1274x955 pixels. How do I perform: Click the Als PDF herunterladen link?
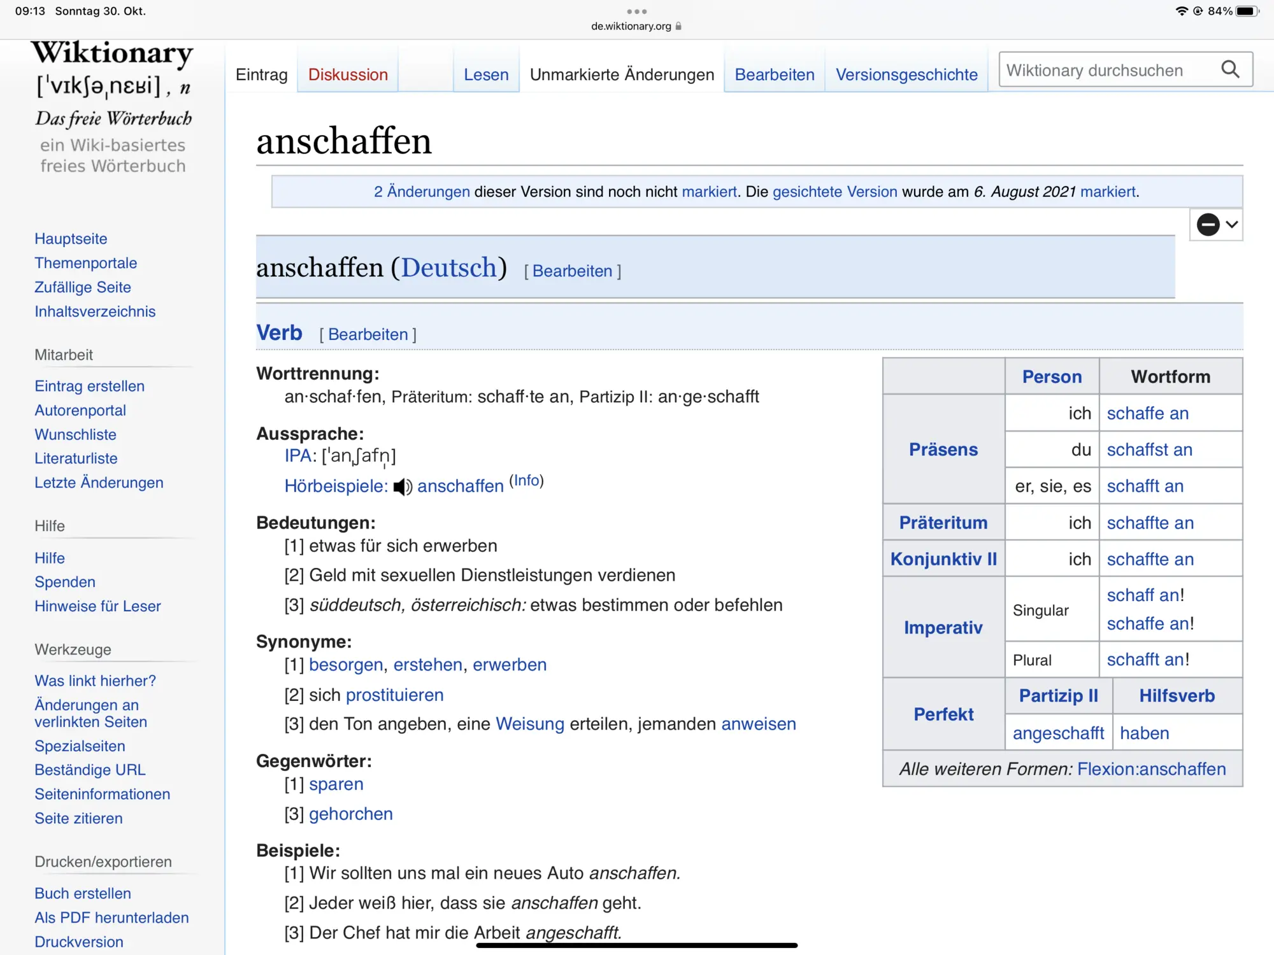(111, 917)
